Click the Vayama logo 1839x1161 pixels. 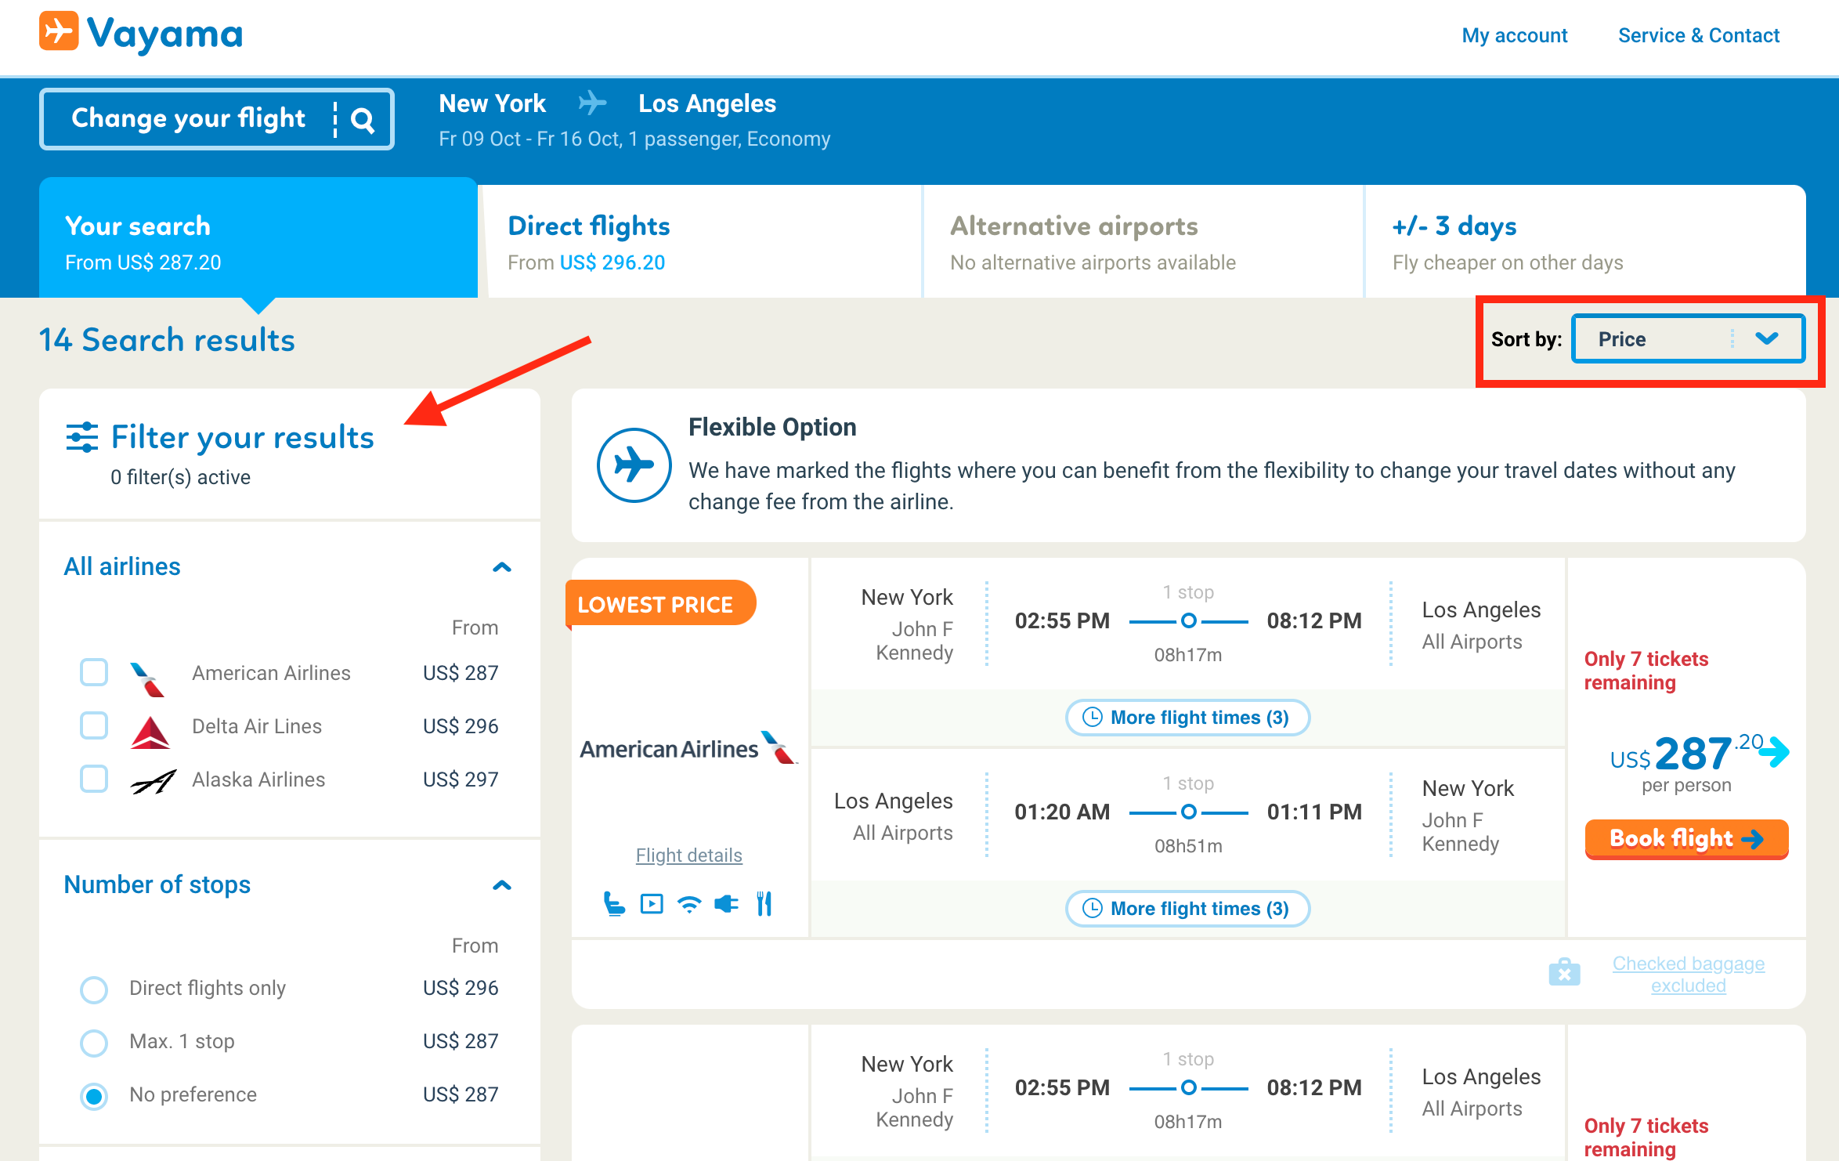tap(141, 33)
